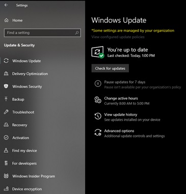The width and height of the screenshot is (186, 194).
Task: Open the Recovery section
Action: point(19,125)
